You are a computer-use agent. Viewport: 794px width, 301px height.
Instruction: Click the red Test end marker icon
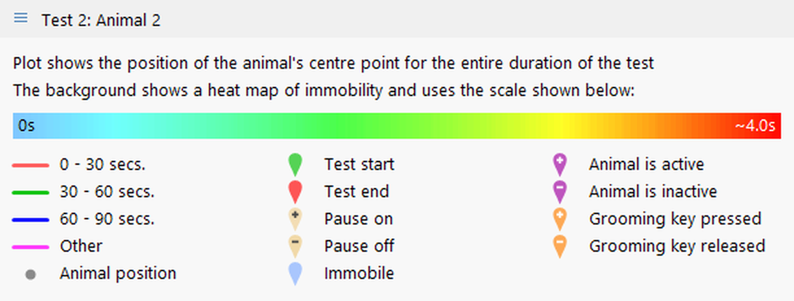295,192
